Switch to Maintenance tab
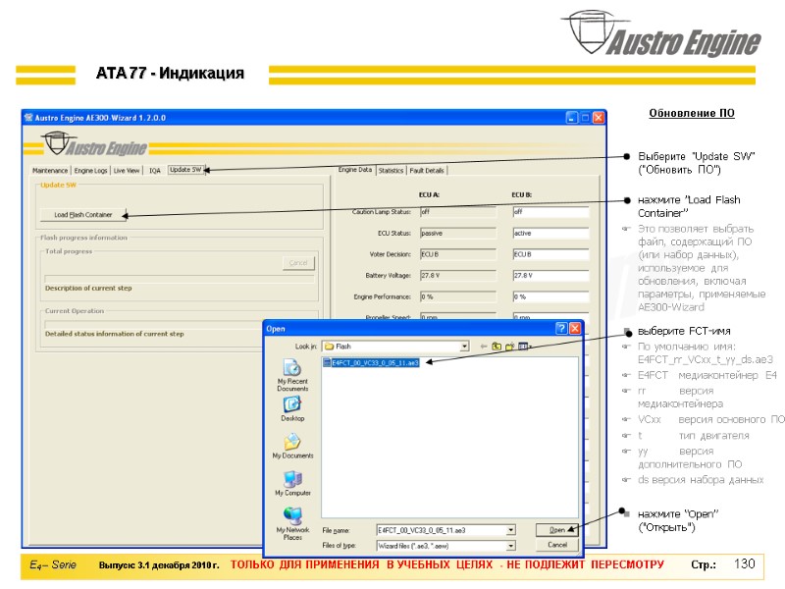The width and height of the screenshot is (785, 589). (x=50, y=171)
